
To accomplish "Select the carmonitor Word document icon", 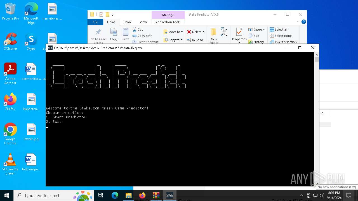I will [x=31, y=72].
